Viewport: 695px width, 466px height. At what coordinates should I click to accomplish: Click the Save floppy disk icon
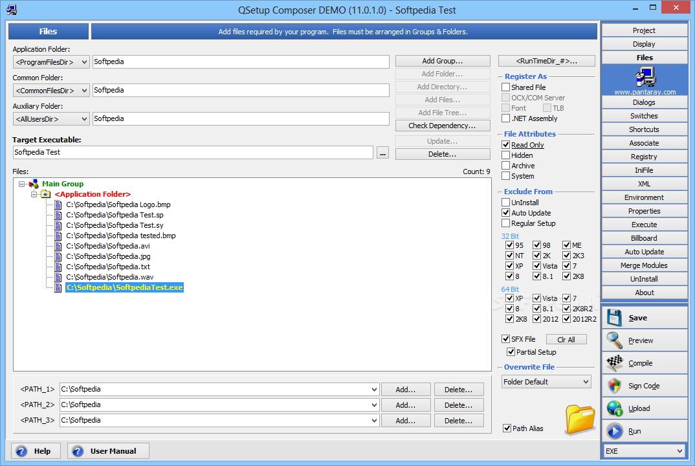click(615, 318)
